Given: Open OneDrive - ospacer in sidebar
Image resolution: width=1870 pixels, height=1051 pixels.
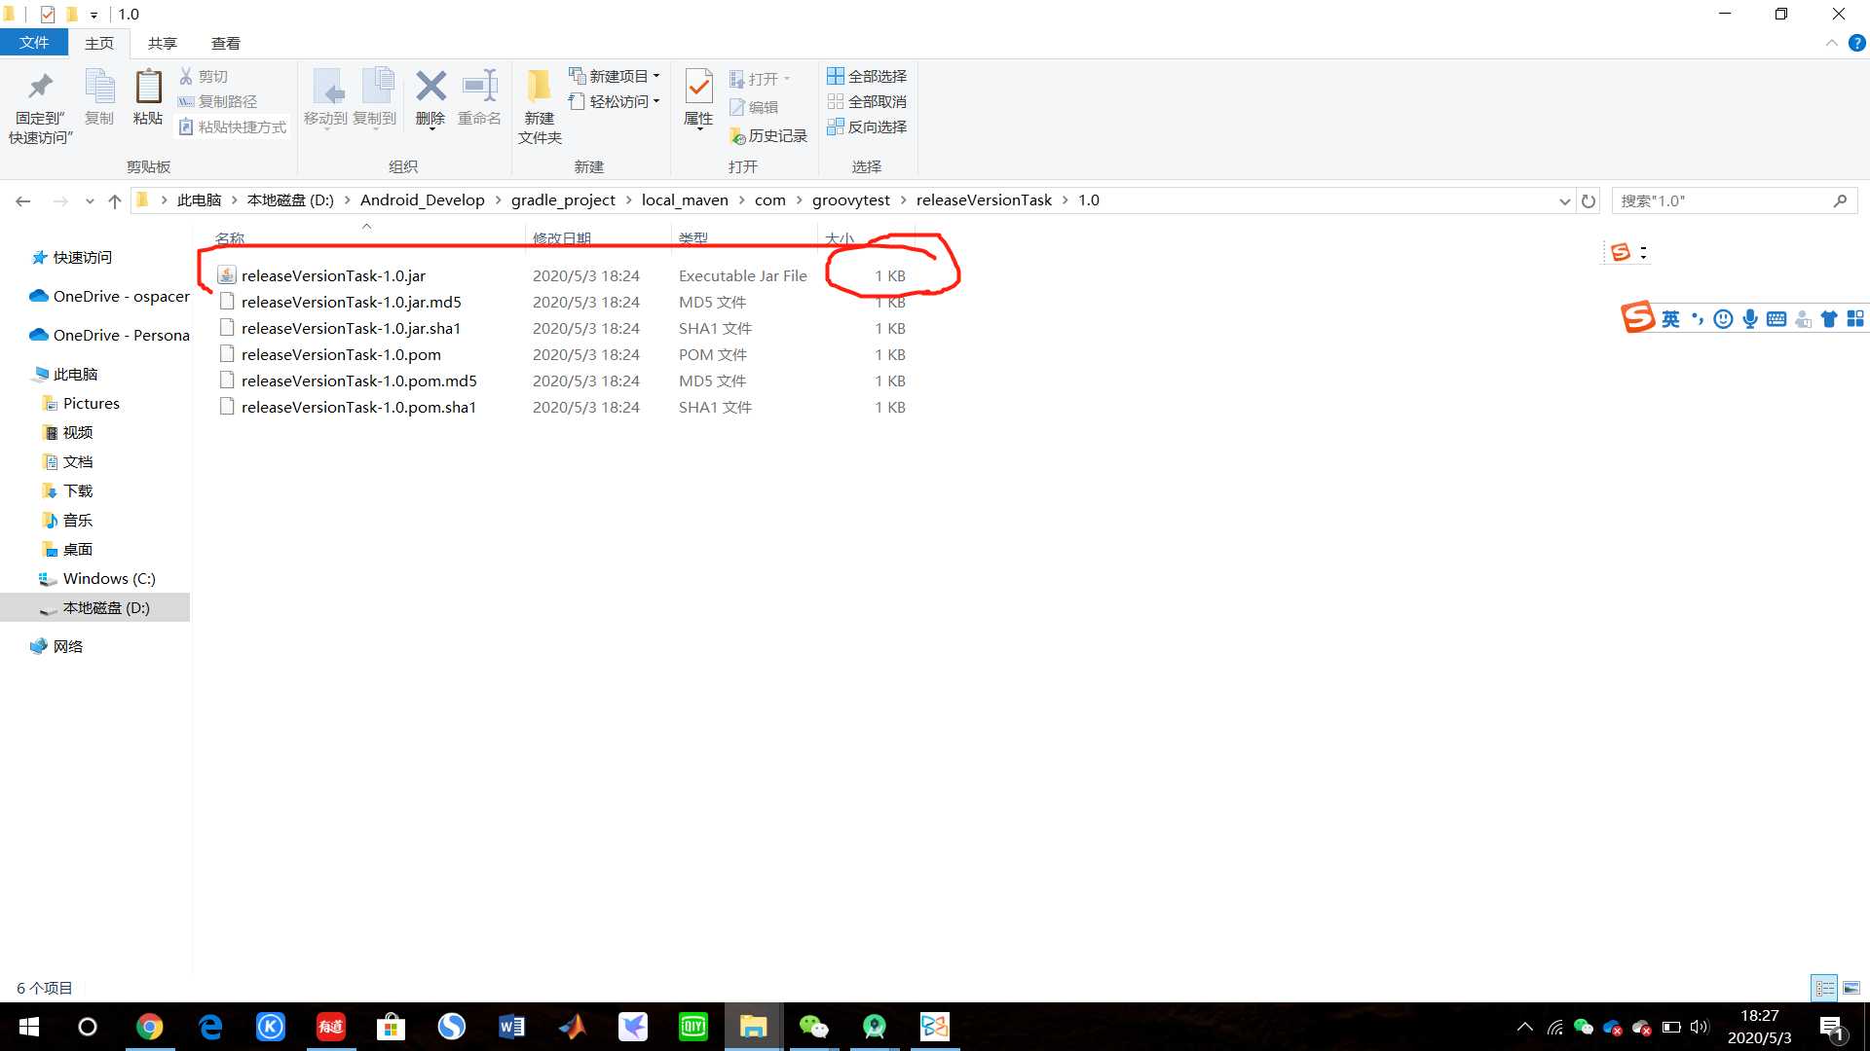Looking at the screenshot, I should pyautogui.click(x=109, y=296).
